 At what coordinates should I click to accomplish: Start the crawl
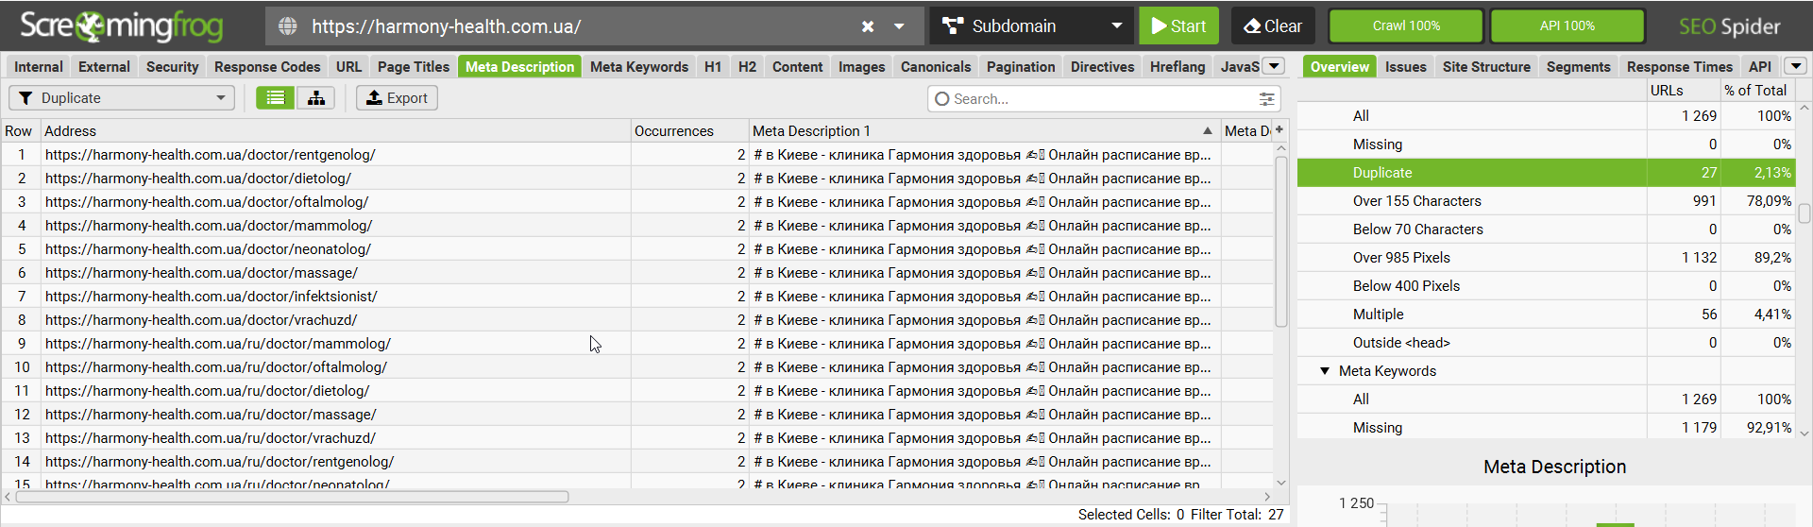(1178, 26)
